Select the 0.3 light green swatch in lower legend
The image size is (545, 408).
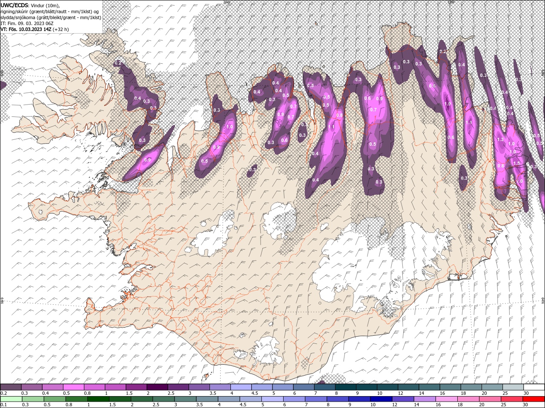[x=33, y=399]
